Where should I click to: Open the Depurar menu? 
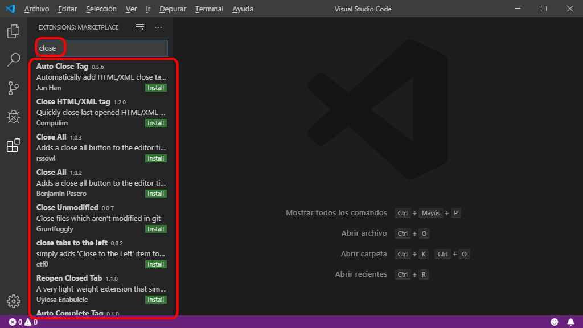coord(173,9)
